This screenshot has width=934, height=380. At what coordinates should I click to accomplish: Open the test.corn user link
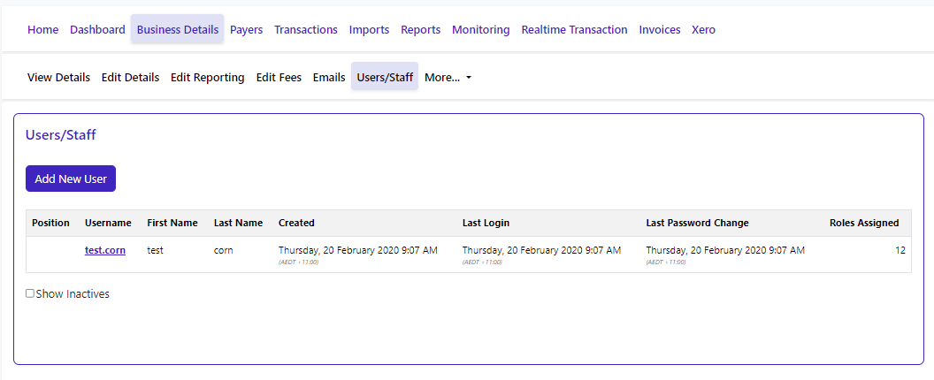coord(104,250)
